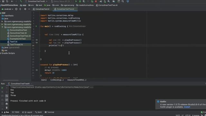Image resolution: width=206 pixels, height=116 pixels.
Task: Click the Install link in Kotlin notification
Action: [x=187, y=107]
